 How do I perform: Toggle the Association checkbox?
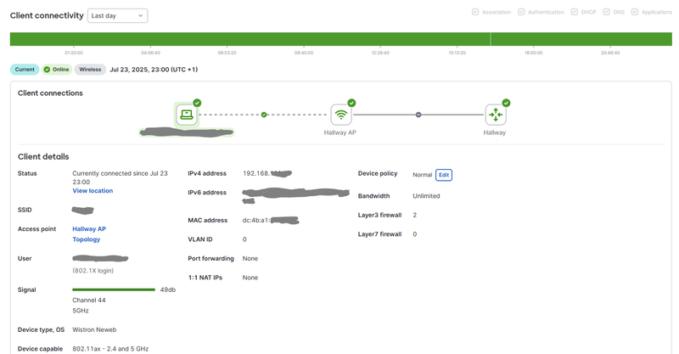(x=474, y=12)
